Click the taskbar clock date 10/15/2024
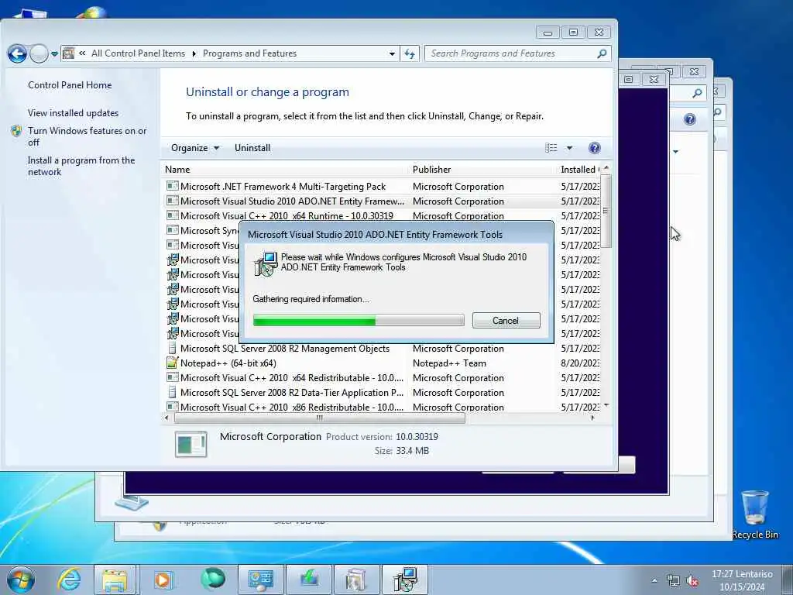Viewport: 793px width, 595px height. click(x=743, y=587)
